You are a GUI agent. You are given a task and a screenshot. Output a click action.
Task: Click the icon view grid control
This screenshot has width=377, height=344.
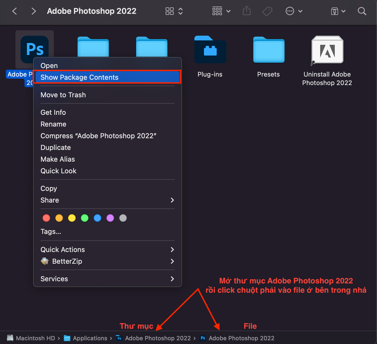(x=170, y=11)
